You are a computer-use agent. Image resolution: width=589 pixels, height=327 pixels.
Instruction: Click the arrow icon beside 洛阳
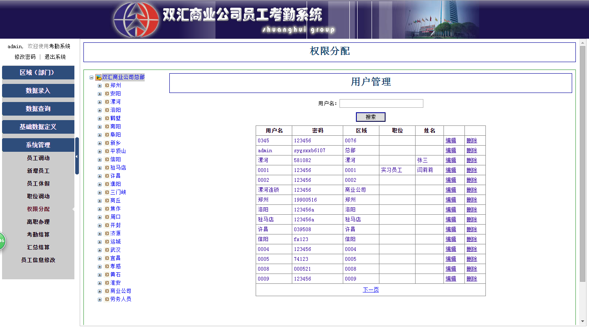coord(107,110)
